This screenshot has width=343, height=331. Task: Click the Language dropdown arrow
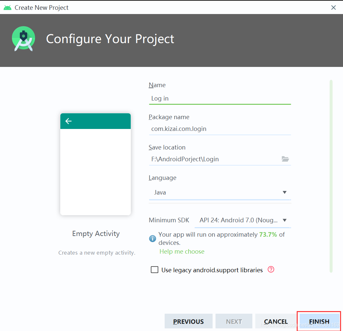pyautogui.click(x=284, y=192)
